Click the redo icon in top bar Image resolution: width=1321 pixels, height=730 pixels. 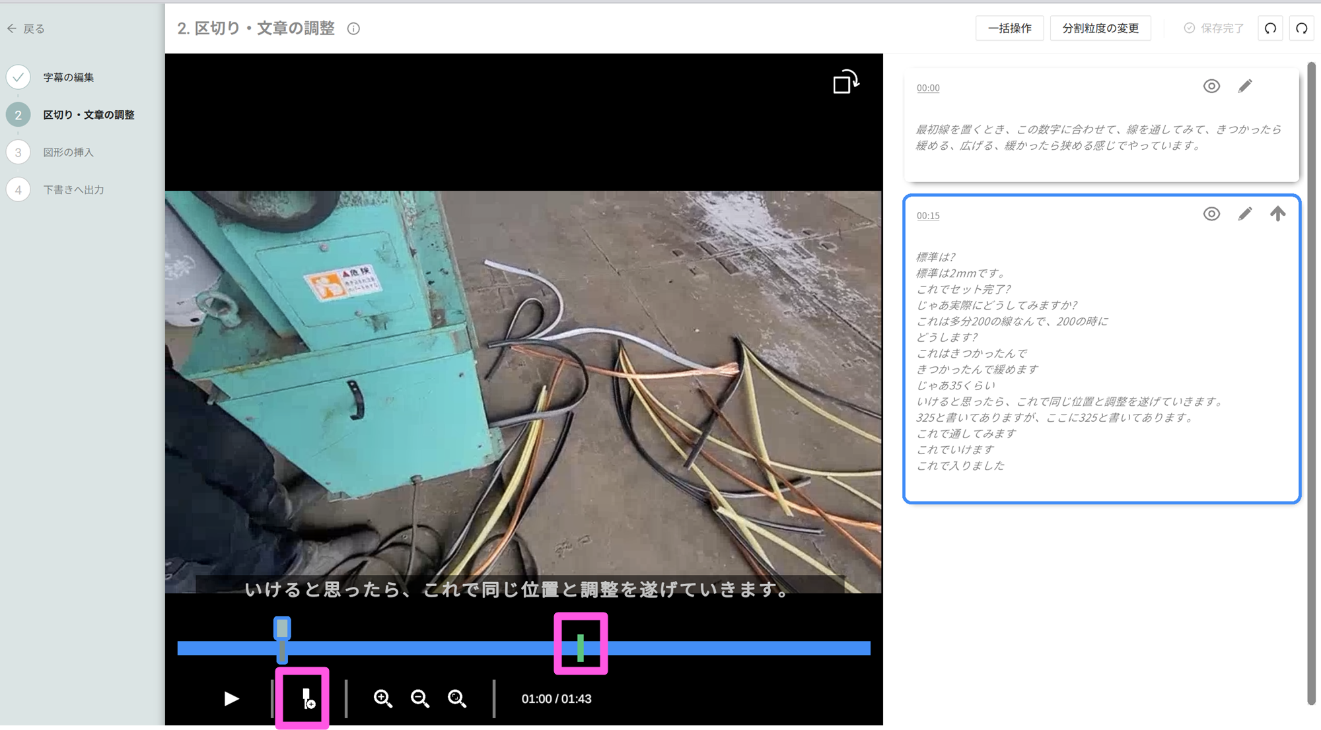pos(1301,28)
